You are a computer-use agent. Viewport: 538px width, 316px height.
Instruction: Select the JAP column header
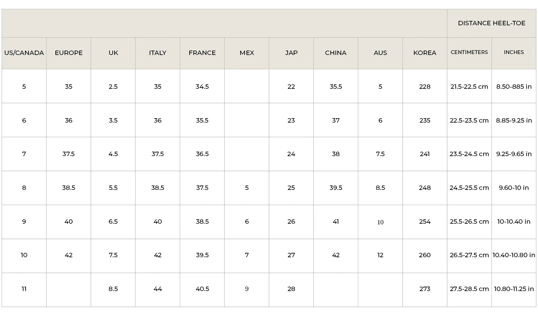tap(291, 53)
